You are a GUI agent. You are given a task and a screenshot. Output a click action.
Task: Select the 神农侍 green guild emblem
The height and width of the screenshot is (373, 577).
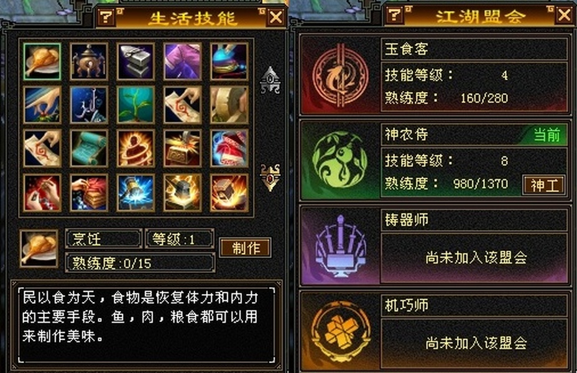tap(340, 160)
